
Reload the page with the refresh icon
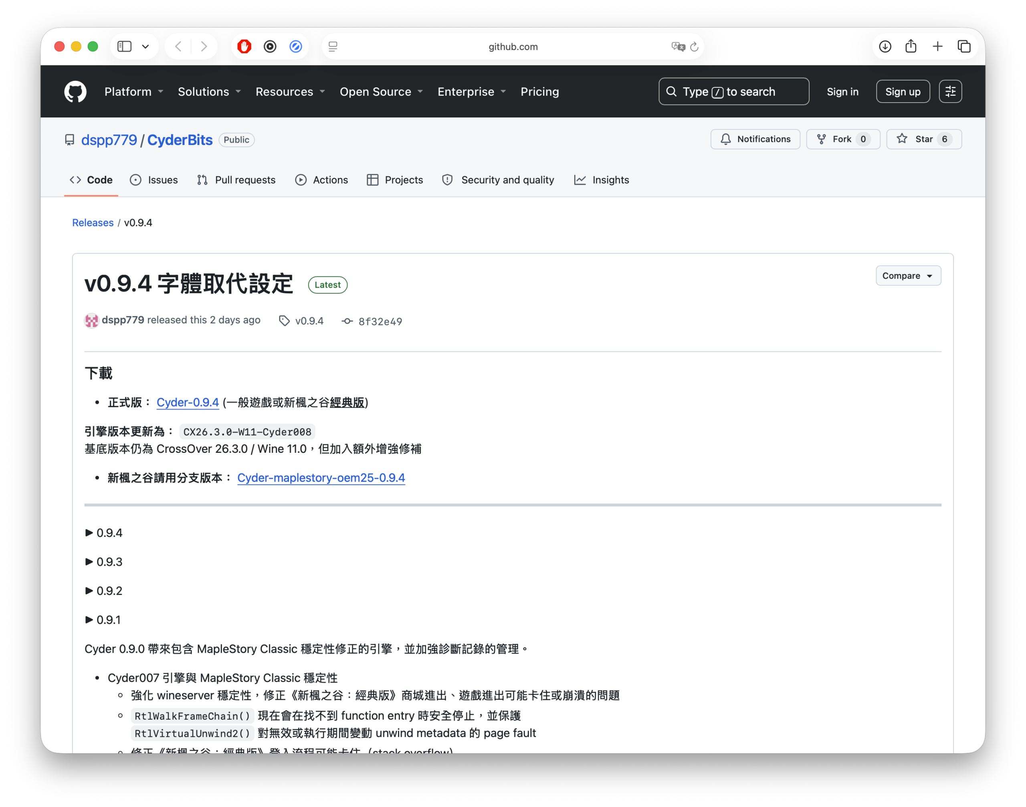click(x=694, y=46)
